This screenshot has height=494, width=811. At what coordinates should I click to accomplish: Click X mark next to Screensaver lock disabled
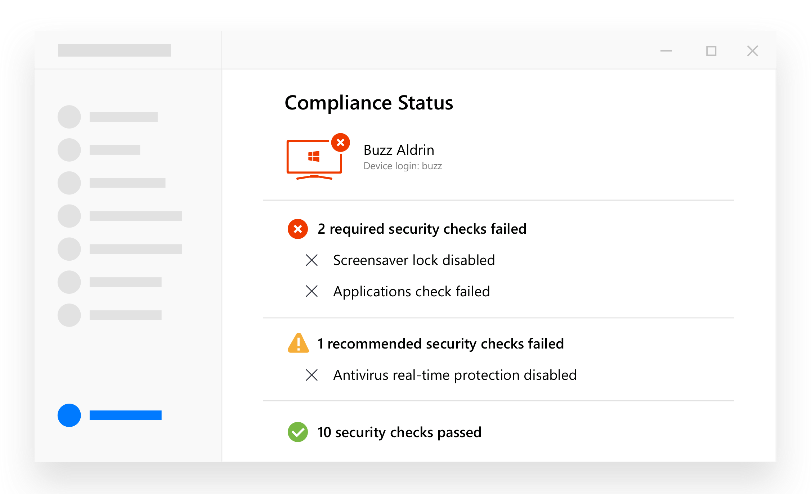[312, 260]
